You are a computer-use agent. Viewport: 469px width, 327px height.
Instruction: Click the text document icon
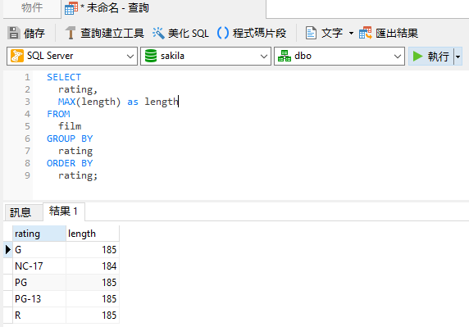tap(311, 33)
